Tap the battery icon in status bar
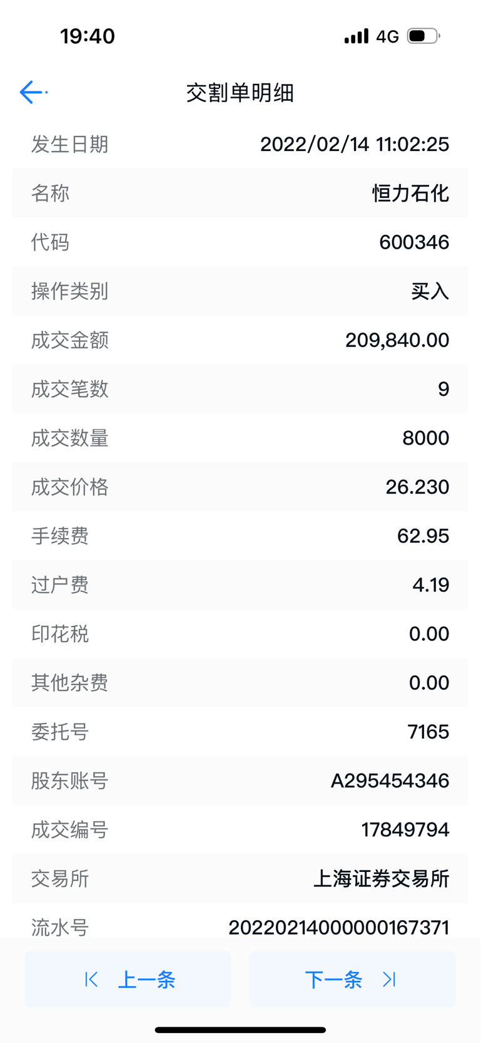This screenshot has width=481, height=1043. click(x=423, y=36)
